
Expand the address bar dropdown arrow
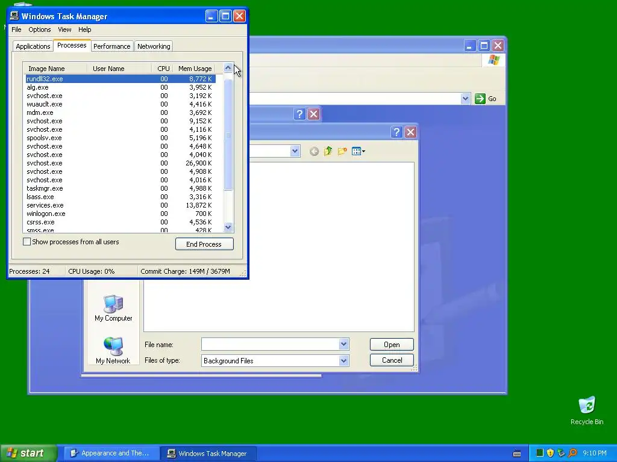(x=466, y=99)
